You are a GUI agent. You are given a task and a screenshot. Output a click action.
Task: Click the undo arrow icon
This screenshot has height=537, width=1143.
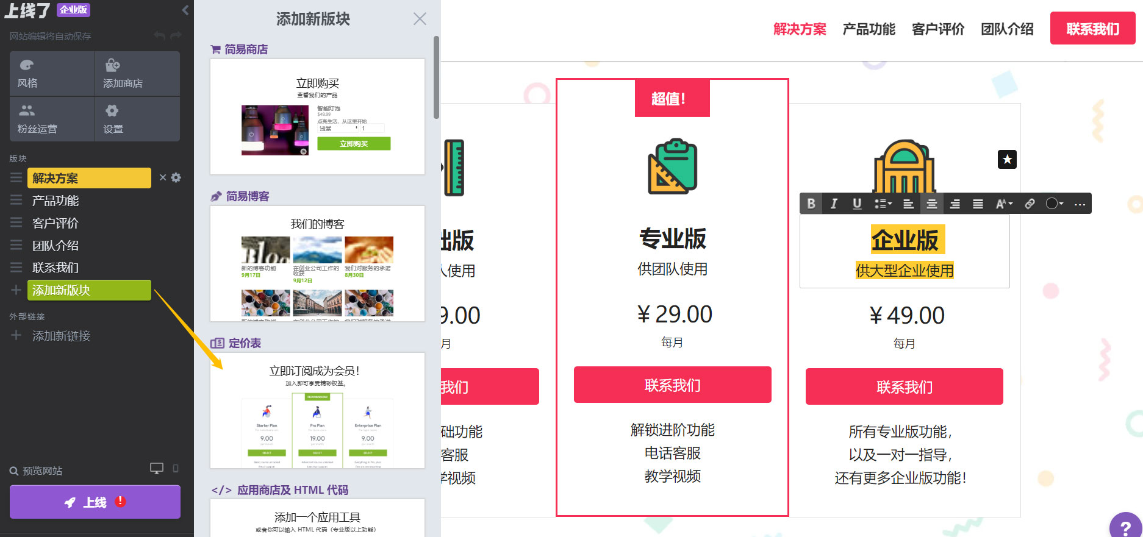coord(160,36)
